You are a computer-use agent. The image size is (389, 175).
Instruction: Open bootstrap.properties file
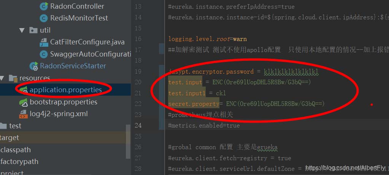64,102
